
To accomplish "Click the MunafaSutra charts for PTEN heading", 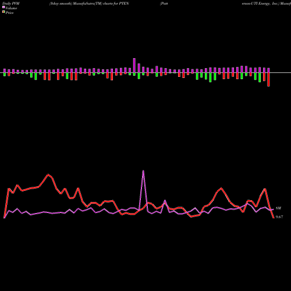I will point(89,3).
